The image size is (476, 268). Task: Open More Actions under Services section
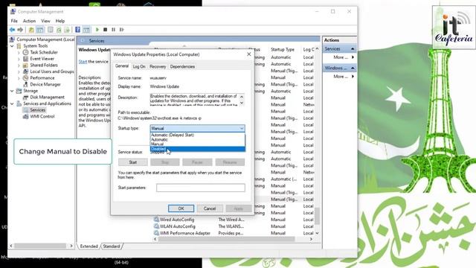point(341,57)
